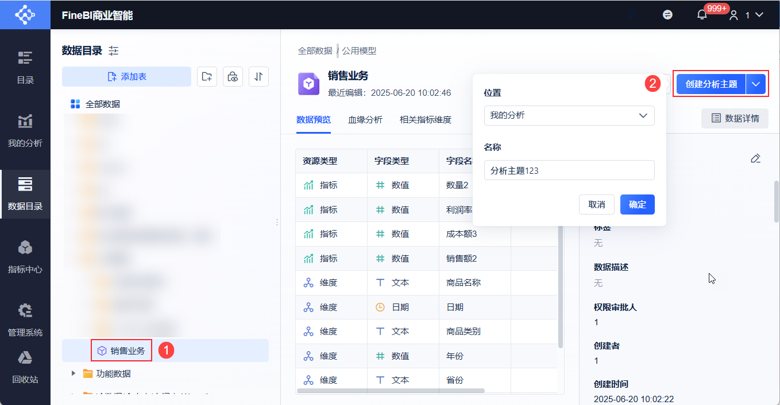Click the sort order icon
This screenshot has height=405, width=780.
[259, 76]
